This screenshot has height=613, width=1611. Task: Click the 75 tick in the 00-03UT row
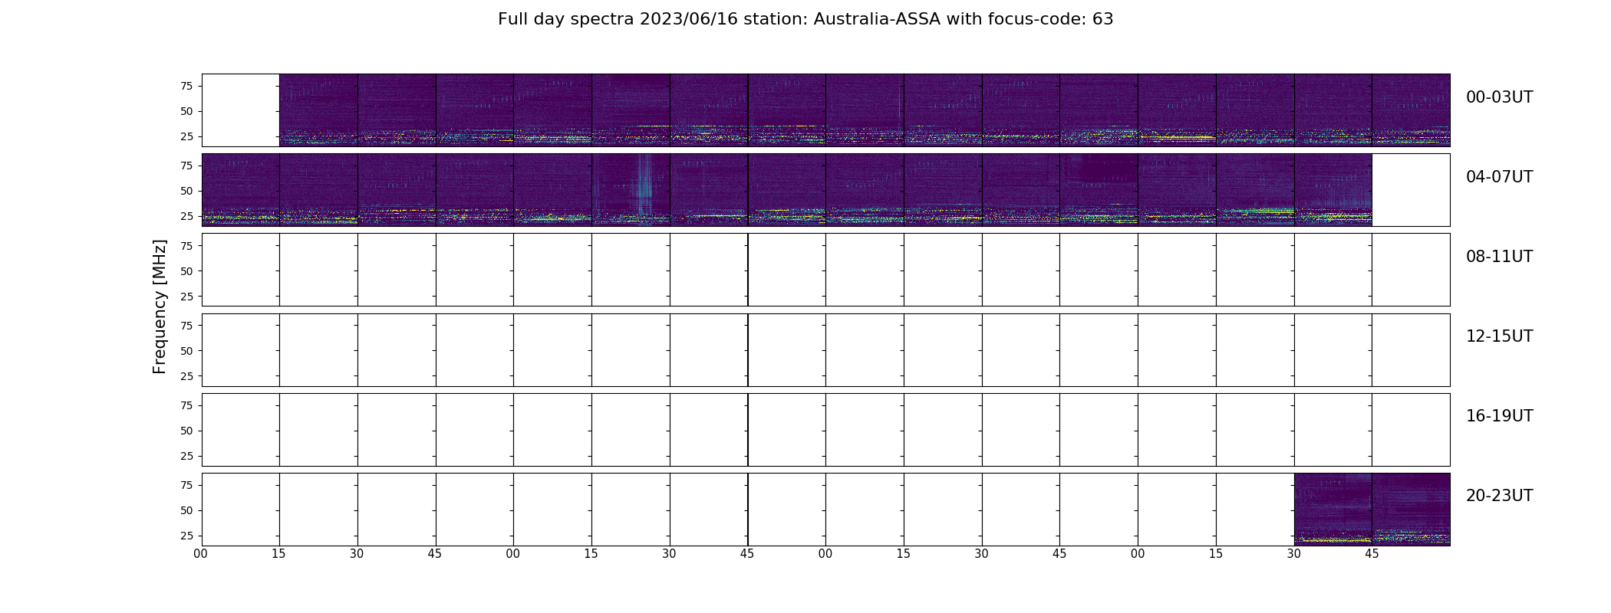(186, 86)
